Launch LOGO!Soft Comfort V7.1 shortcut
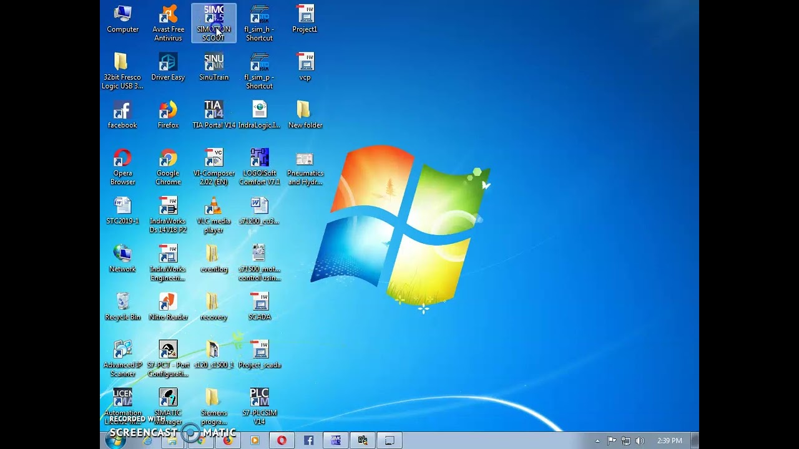 coord(259,167)
